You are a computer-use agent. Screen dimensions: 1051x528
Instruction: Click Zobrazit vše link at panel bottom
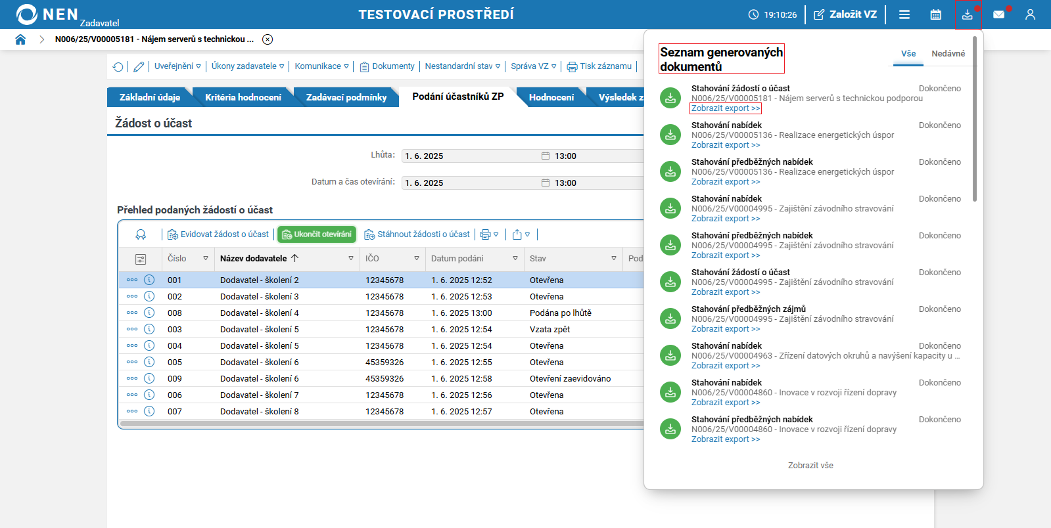click(x=810, y=466)
